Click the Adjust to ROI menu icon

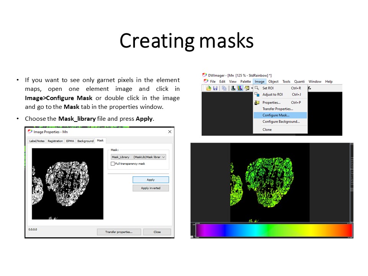pyautogui.click(x=257, y=94)
